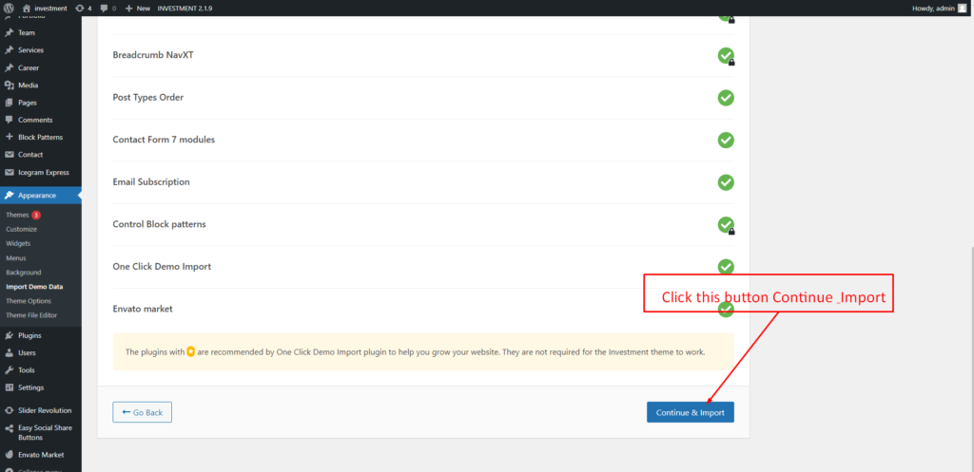Viewport: 974px width, 472px height.
Task: Toggle the One Click Demo Import checkmark
Action: 726,267
